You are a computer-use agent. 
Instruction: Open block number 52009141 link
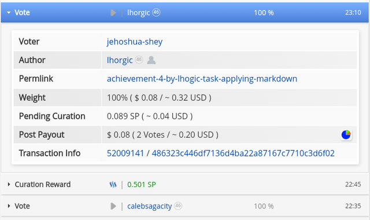click(x=125, y=153)
